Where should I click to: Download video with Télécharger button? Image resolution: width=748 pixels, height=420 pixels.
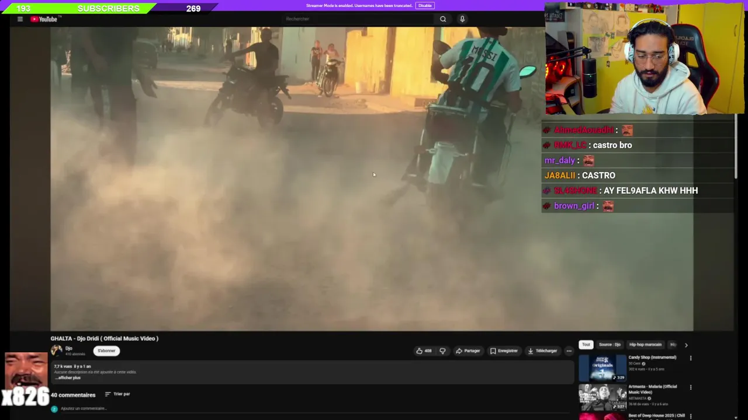(542, 351)
